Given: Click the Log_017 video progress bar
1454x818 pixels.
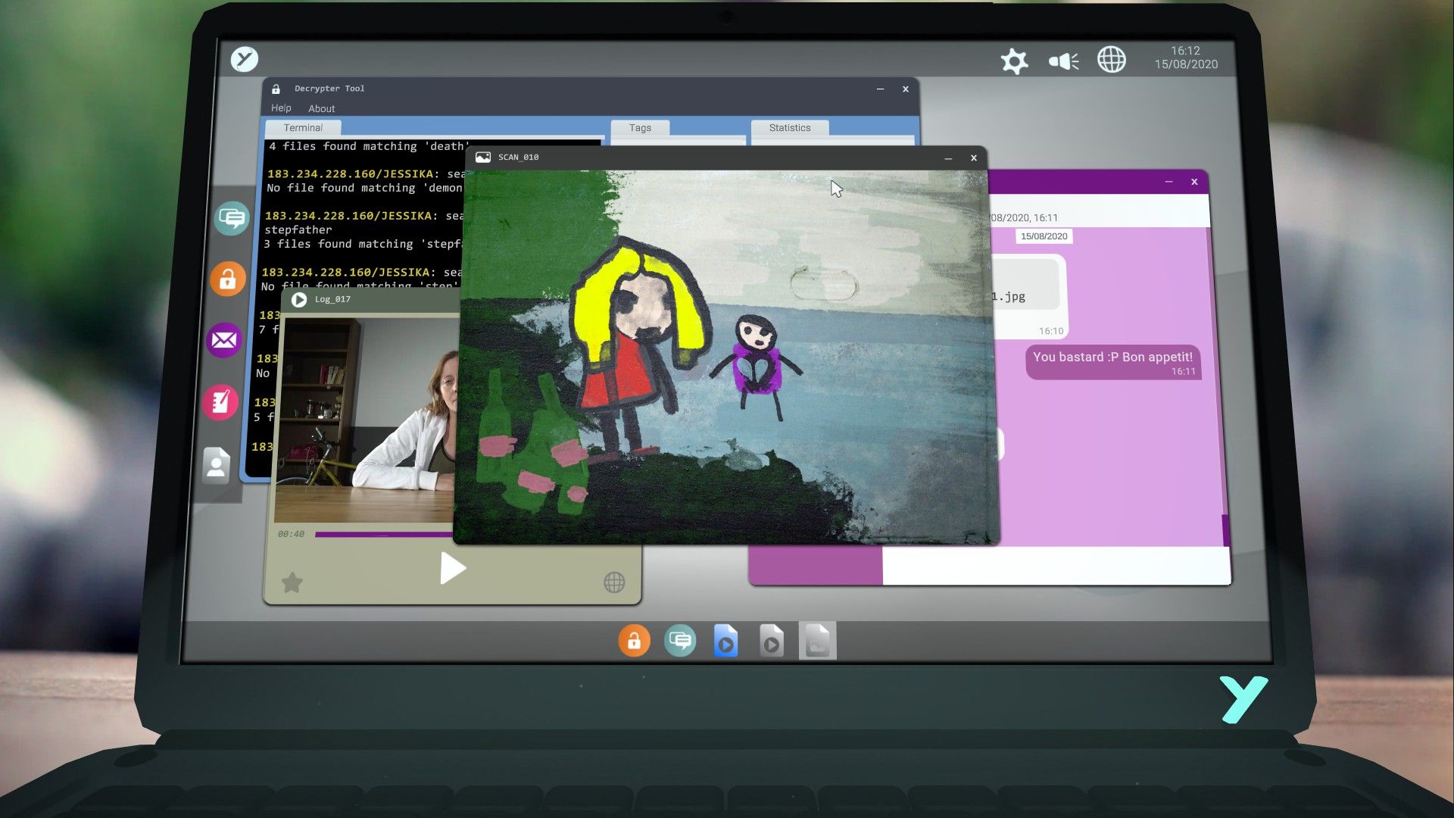Looking at the screenshot, I should [385, 535].
